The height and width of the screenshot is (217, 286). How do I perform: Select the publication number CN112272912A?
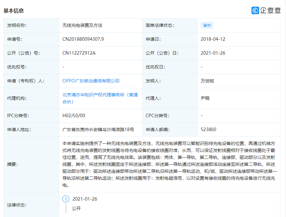(79, 53)
